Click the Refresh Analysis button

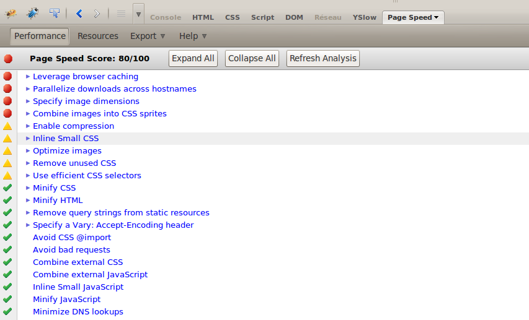click(323, 58)
